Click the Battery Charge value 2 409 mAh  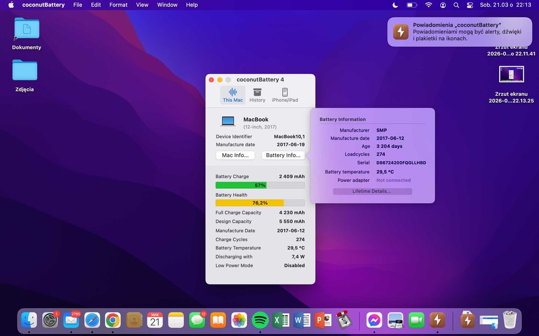[292, 176]
